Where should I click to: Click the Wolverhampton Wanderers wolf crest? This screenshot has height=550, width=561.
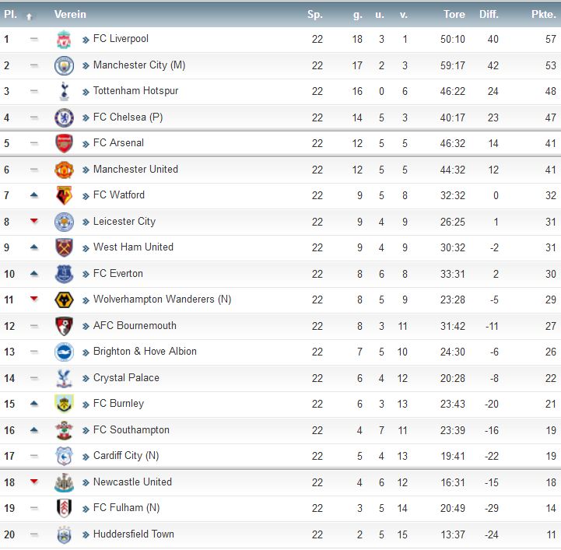click(64, 300)
